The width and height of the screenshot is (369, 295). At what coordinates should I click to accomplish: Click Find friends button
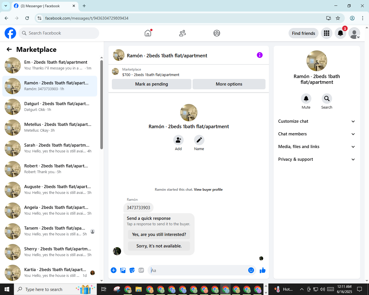(304, 33)
